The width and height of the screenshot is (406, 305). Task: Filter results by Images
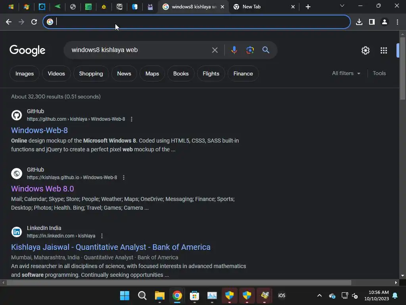[25, 73]
